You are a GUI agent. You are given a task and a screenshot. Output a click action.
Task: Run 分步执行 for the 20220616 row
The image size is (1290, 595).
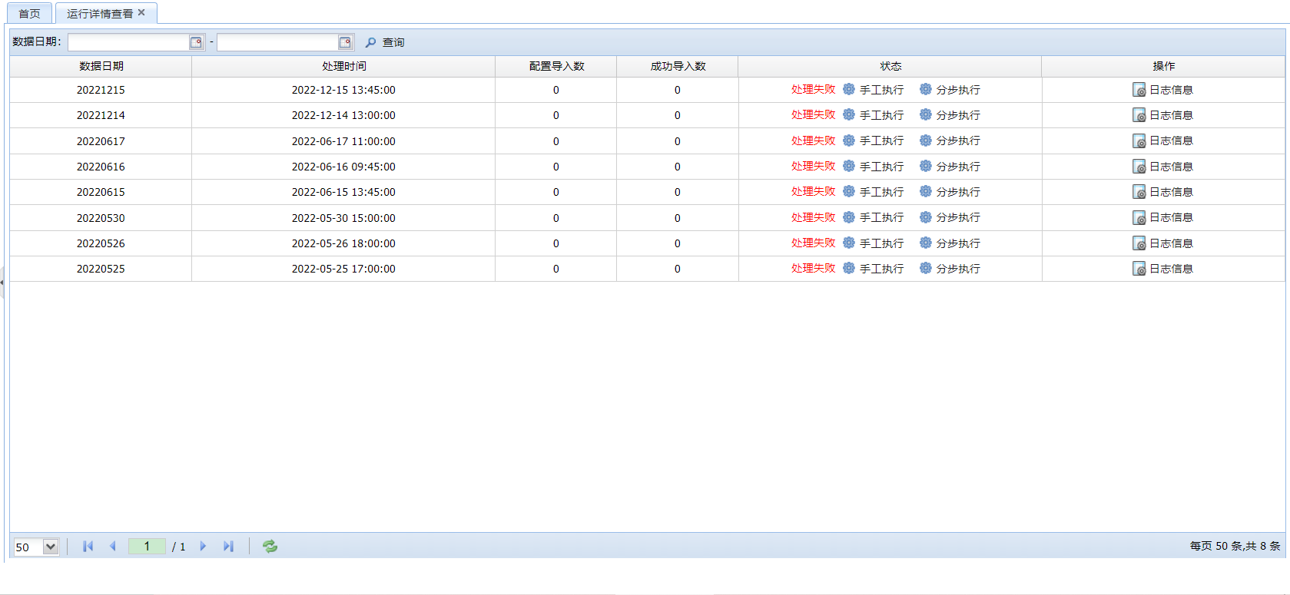[950, 167]
